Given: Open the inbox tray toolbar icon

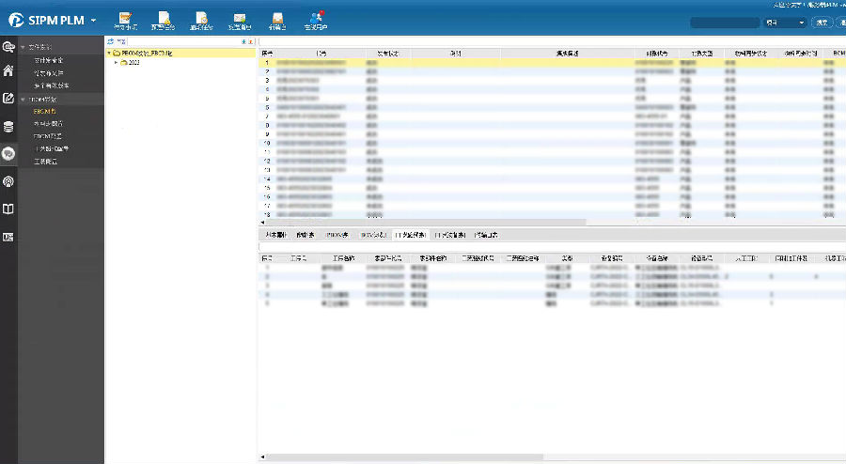Looking at the screenshot, I should coord(277,19).
